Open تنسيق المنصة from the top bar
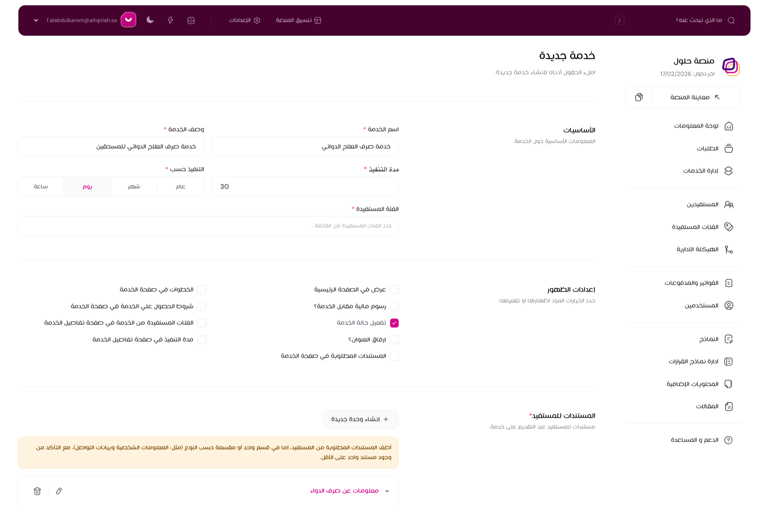 tap(298, 20)
